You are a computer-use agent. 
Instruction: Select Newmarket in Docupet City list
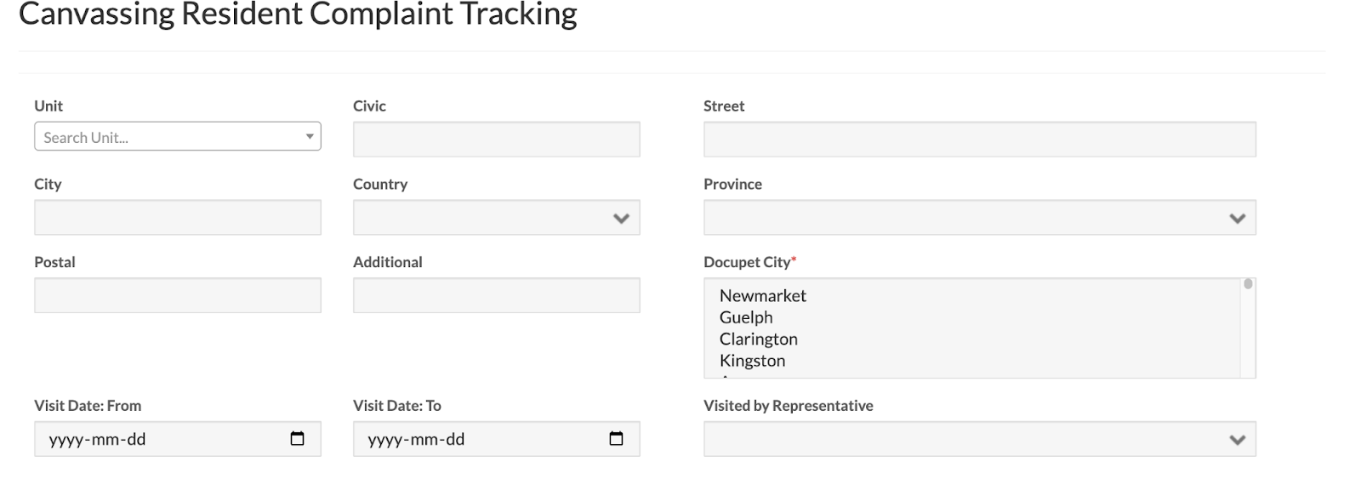(x=762, y=295)
